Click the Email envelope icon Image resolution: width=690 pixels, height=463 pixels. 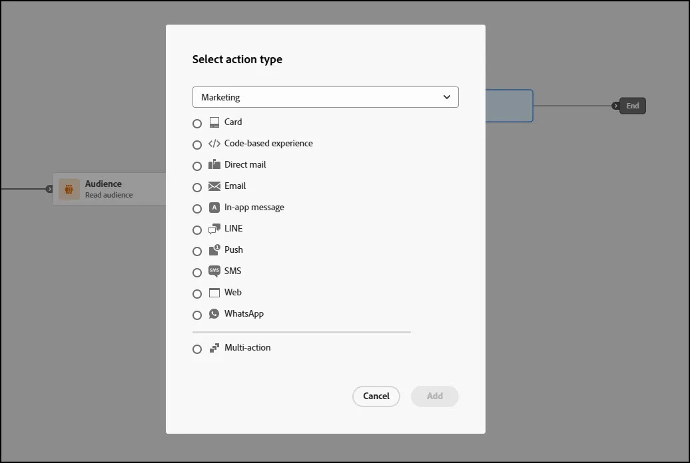point(214,186)
